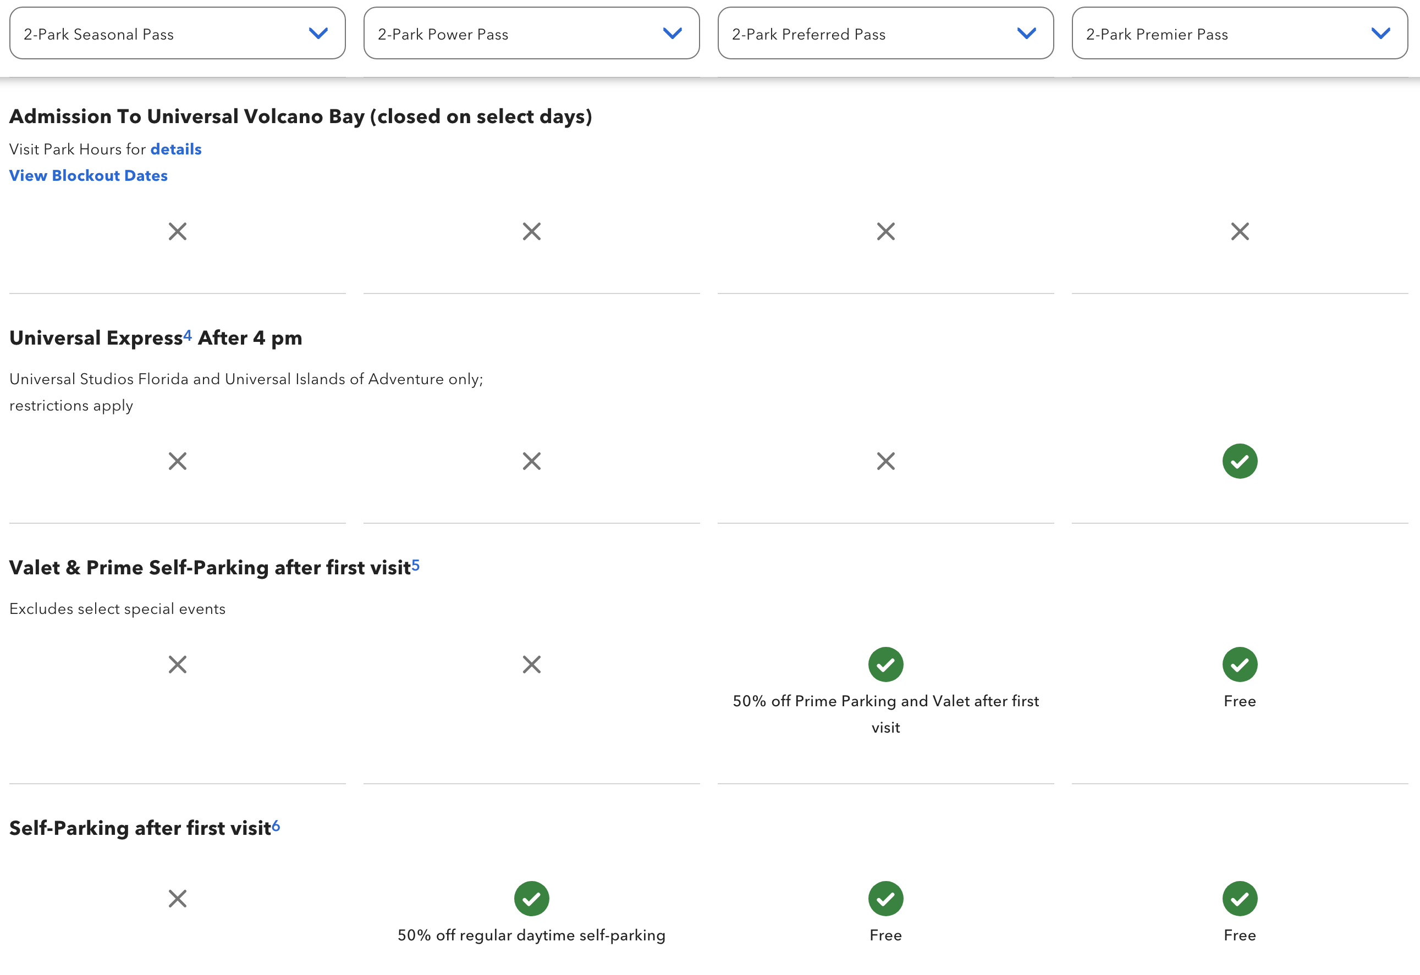This screenshot has height=975, width=1420.
Task: Click the '50% off regular daytime self-parking' text
Action: [x=531, y=935]
